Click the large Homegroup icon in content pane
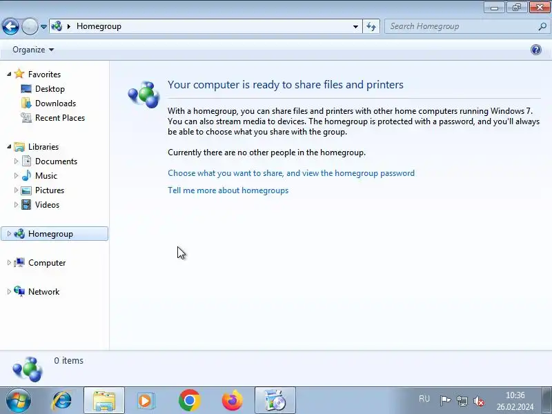 click(x=144, y=95)
